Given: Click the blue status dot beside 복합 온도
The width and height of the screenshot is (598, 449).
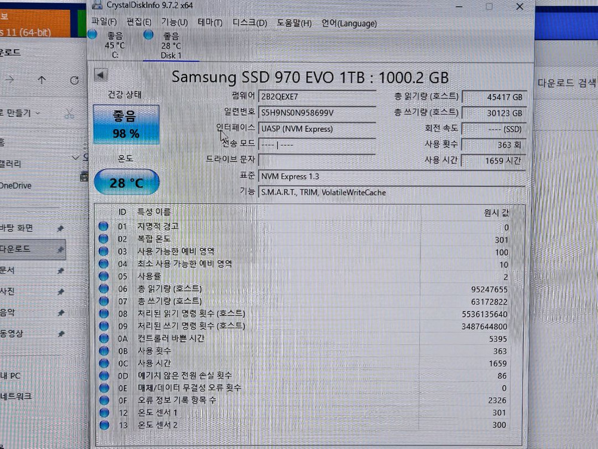Looking at the screenshot, I should coord(104,239).
